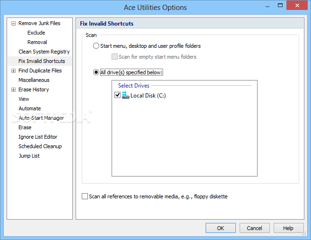The image size is (311, 240).
Task: Enable scanning references to removable media
Action: pyautogui.click(x=155, y=196)
